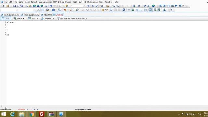Expand the green globe browser dropdown arrow
The width and height of the screenshot is (208, 117).
coord(156,6)
